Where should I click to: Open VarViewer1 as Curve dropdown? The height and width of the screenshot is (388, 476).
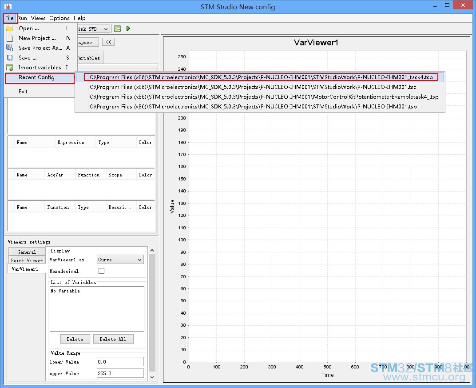click(120, 260)
